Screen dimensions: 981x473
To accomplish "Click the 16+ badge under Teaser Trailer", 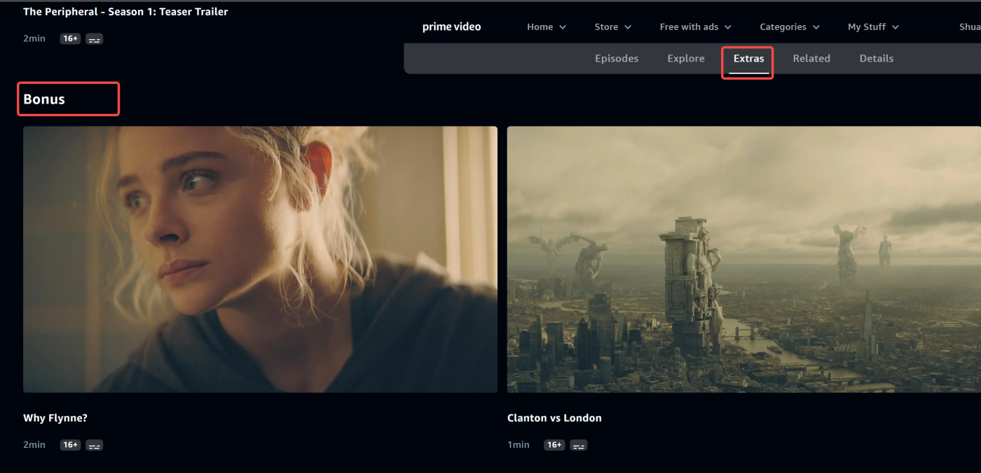I will click(70, 38).
